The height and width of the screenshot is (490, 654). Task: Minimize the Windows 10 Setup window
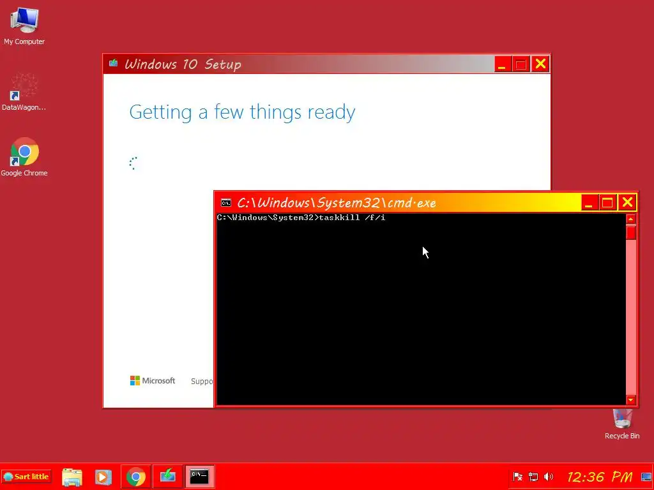tap(502, 64)
